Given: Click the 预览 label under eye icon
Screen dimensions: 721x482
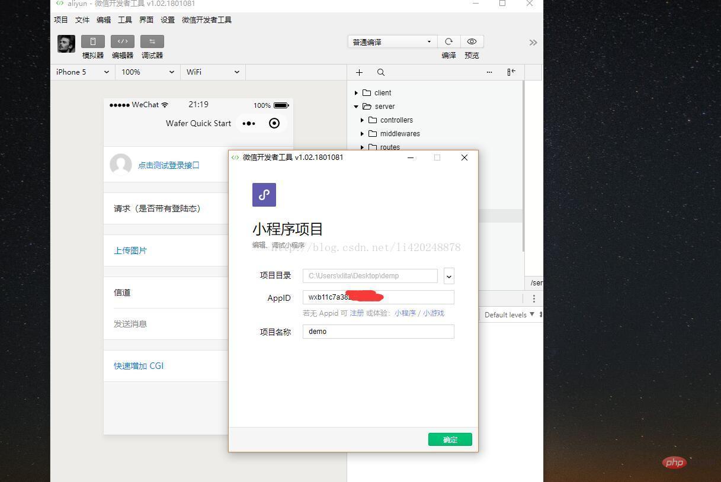Looking at the screenshot, I should point(472,56).
